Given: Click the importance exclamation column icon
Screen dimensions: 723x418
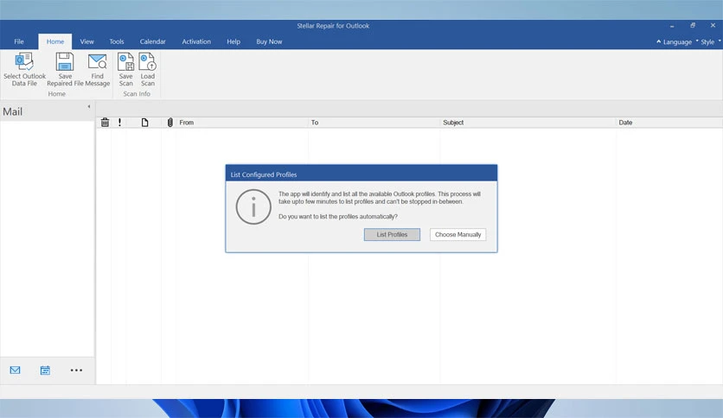Looking at the screenshot, I should [x=120, y=123].
